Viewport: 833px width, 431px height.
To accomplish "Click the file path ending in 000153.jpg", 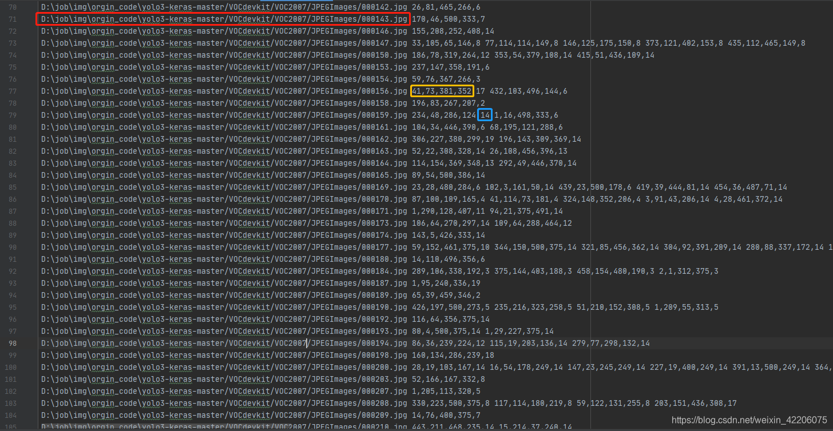I will 224,67.
